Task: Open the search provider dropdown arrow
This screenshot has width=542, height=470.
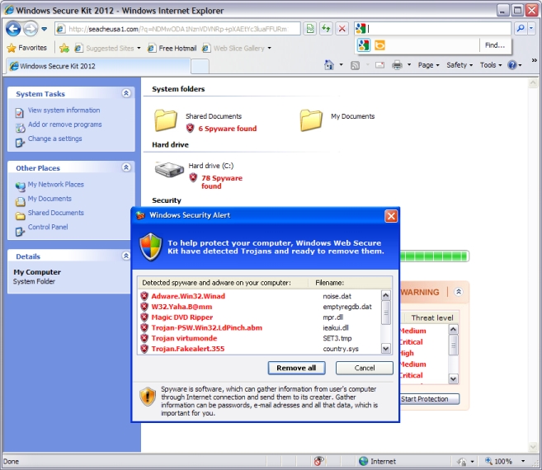Action: point(531,29)
